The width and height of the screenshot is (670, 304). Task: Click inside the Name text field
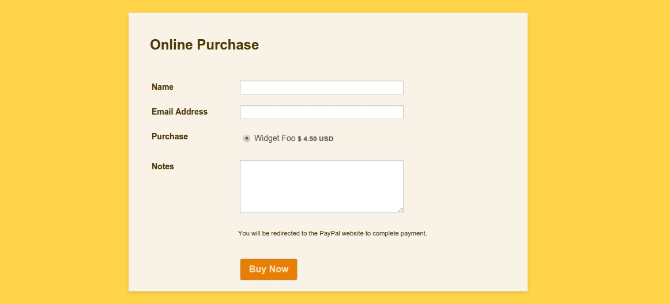[x=321, y=88]
